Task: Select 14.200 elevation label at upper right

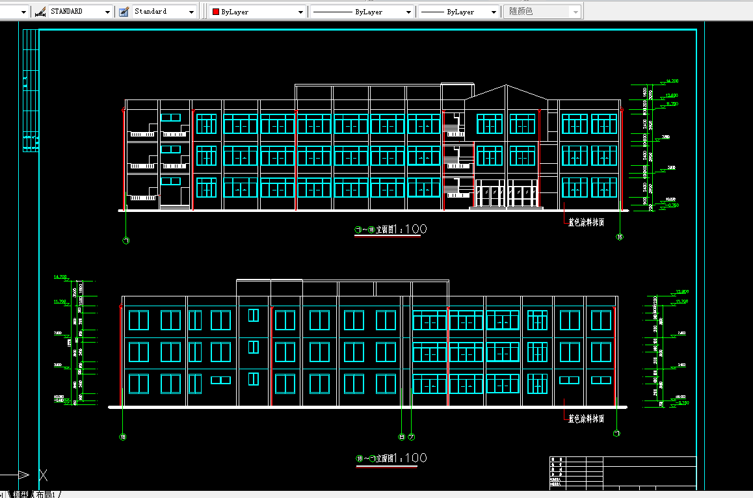Action: tap(672, 81)
